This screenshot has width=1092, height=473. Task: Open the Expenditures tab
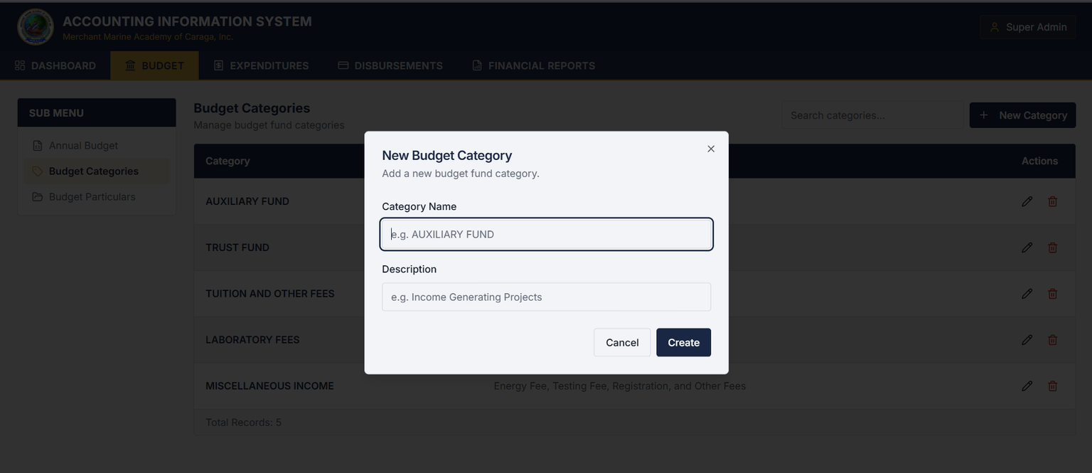[261, 65]
